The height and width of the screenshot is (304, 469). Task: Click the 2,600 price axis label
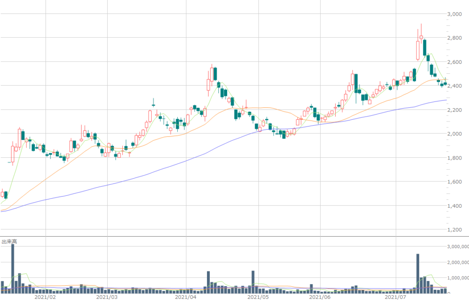455,62
